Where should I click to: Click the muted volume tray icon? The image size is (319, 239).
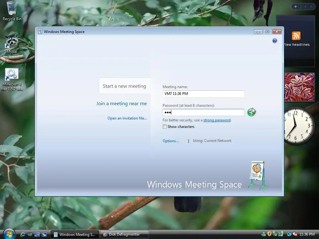pos(295,234)
